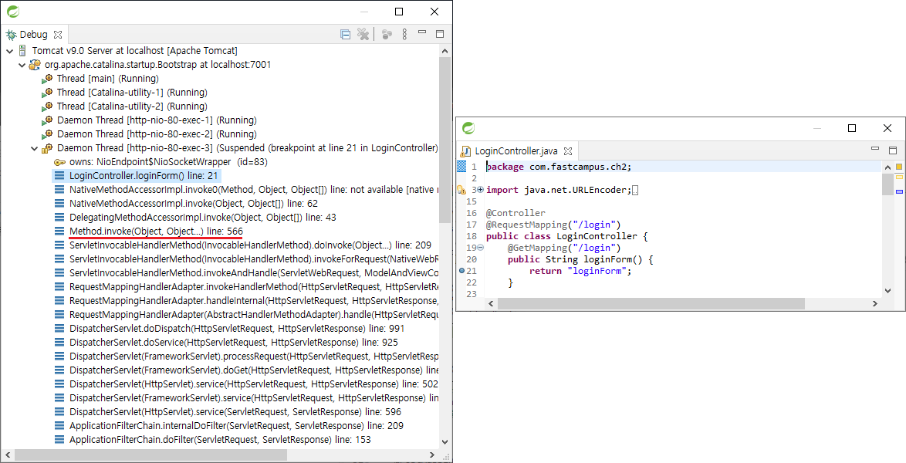The width and height of the screenshot is (906, 463).
Task: Maximize the Debug view panel
Action: pyautogui.click(x=440, y=34)
